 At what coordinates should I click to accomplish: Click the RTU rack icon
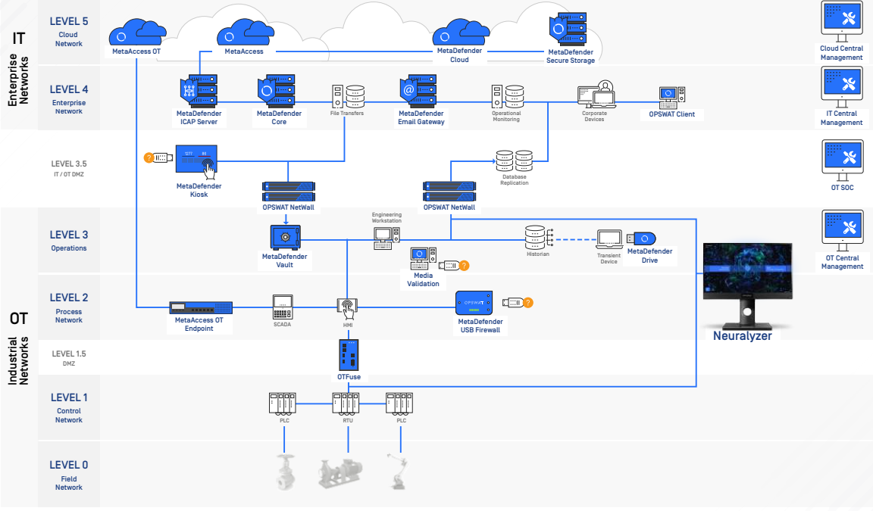click(346, 404)
